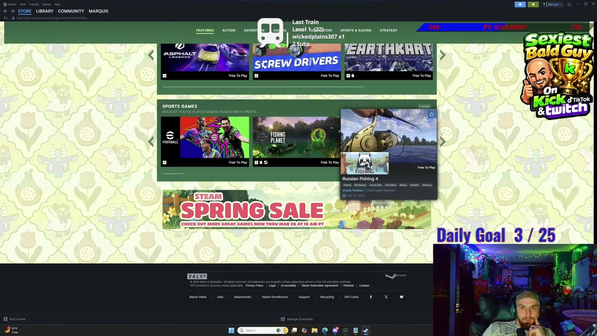Screen dimensions: 597x336
Task: Switch to the COMMUNITY tab
Action: click(x=71, y=11)
